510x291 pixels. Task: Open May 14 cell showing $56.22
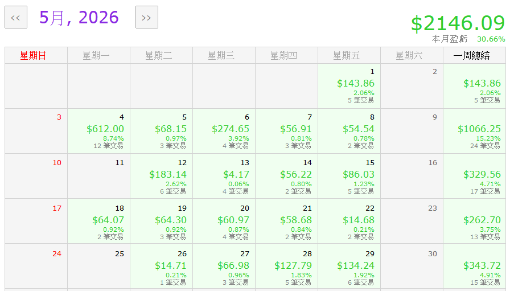pyautogui.click(x=286, y=177)
